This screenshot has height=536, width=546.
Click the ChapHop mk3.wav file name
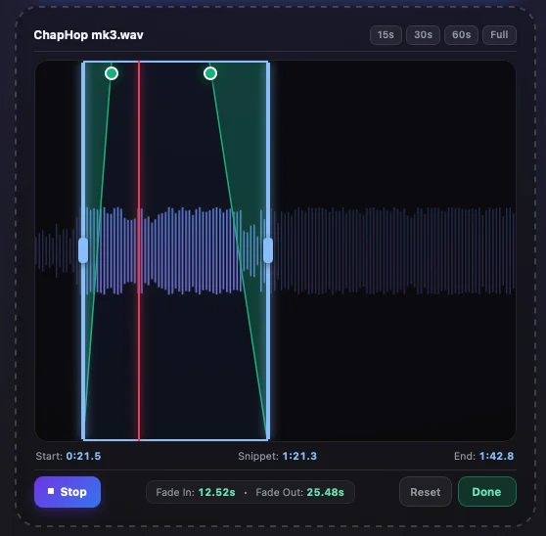[x=88, y=35]
